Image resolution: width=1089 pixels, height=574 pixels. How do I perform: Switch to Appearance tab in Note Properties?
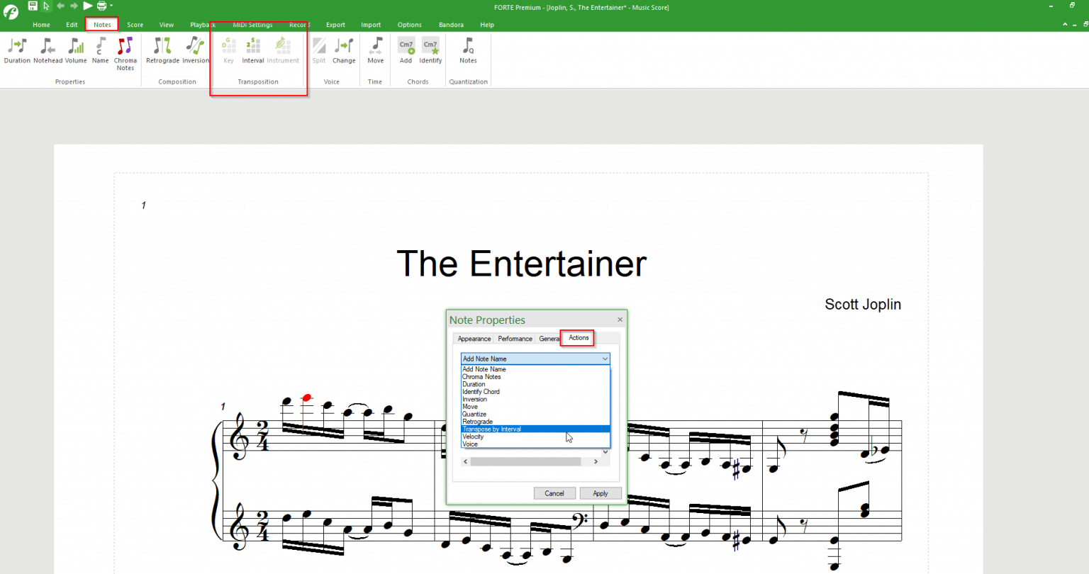click(x=474, y=339)
